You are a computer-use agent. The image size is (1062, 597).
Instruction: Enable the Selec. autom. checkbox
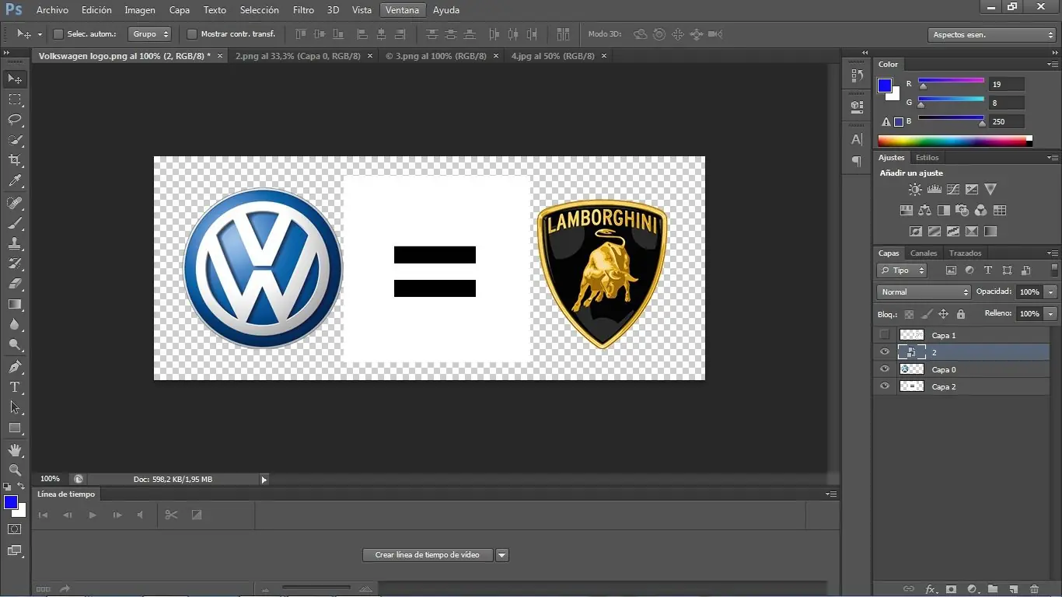pos(58,34)
